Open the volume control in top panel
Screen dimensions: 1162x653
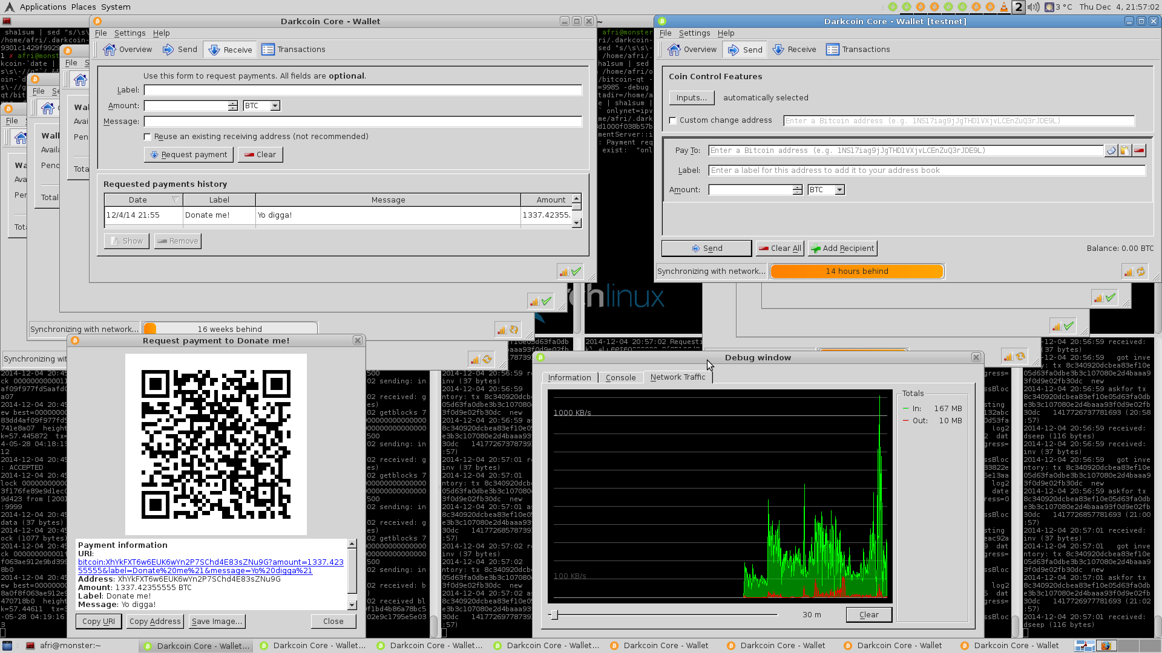coord(1034,7)
